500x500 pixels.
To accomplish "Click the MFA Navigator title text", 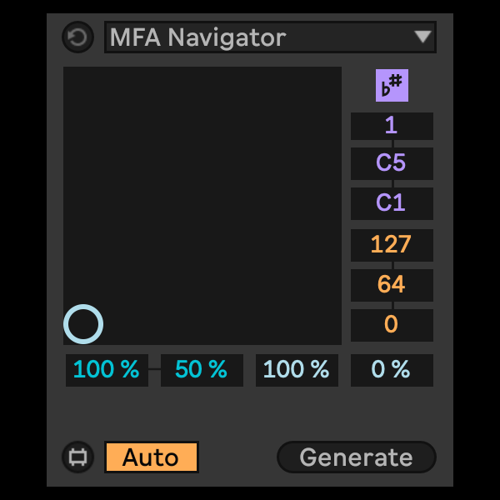I will [x=198, y=37].
